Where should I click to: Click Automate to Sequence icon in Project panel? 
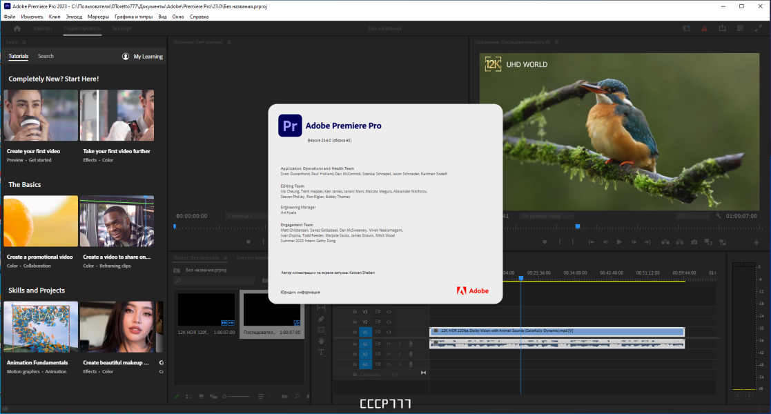click(284, 396)
